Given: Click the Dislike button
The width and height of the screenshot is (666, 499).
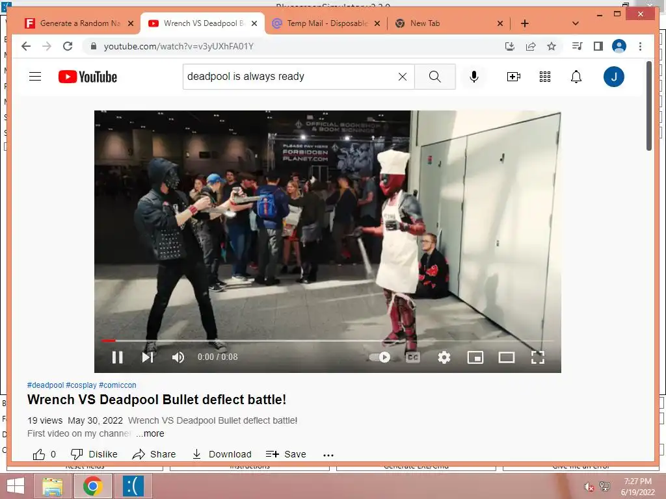Looking at the screenshot, I should (x=94, y=454).
